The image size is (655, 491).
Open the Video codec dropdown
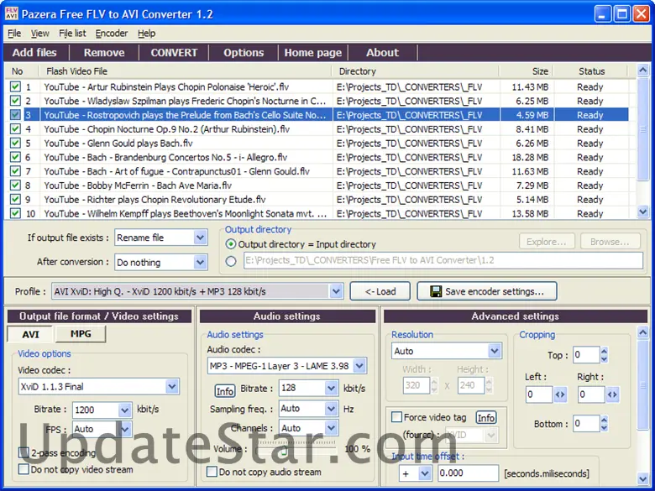pyautogui.click(x=171, y=387)
